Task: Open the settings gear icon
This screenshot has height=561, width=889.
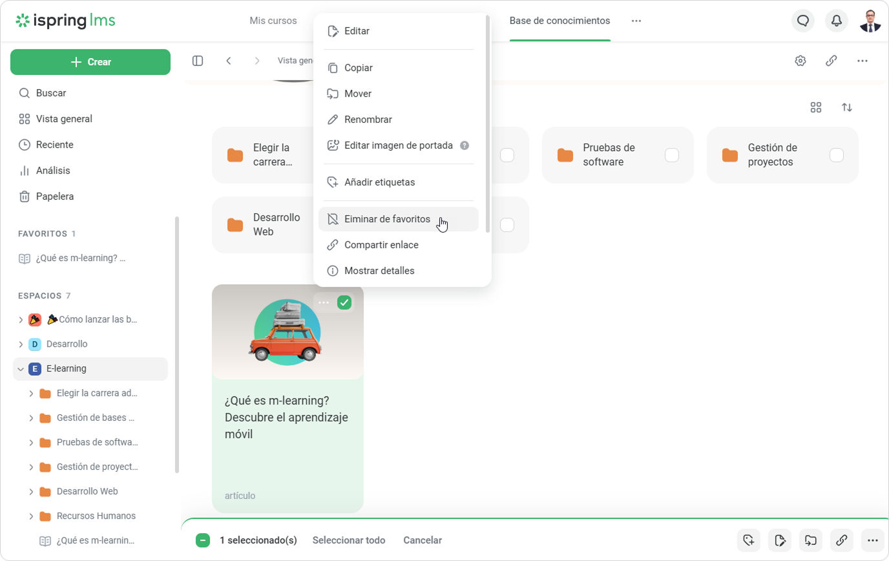Action: (x=800, y=61)
